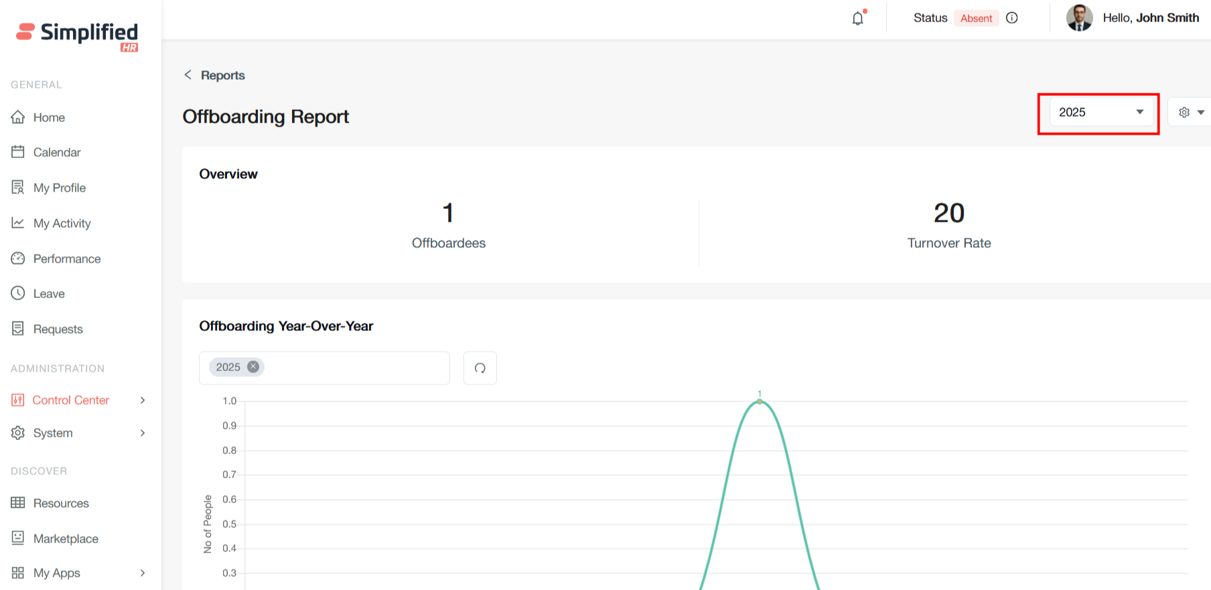
Task: Expand the Control Center submenu
Action: click(x=142, y=400)
